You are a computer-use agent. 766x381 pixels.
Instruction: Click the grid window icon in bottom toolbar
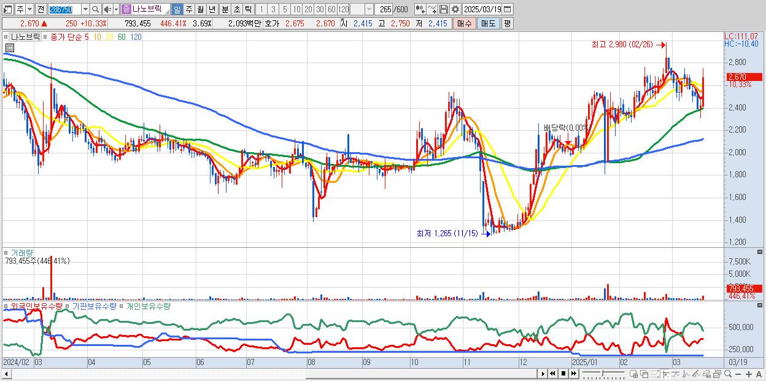[x=633, y=374]
